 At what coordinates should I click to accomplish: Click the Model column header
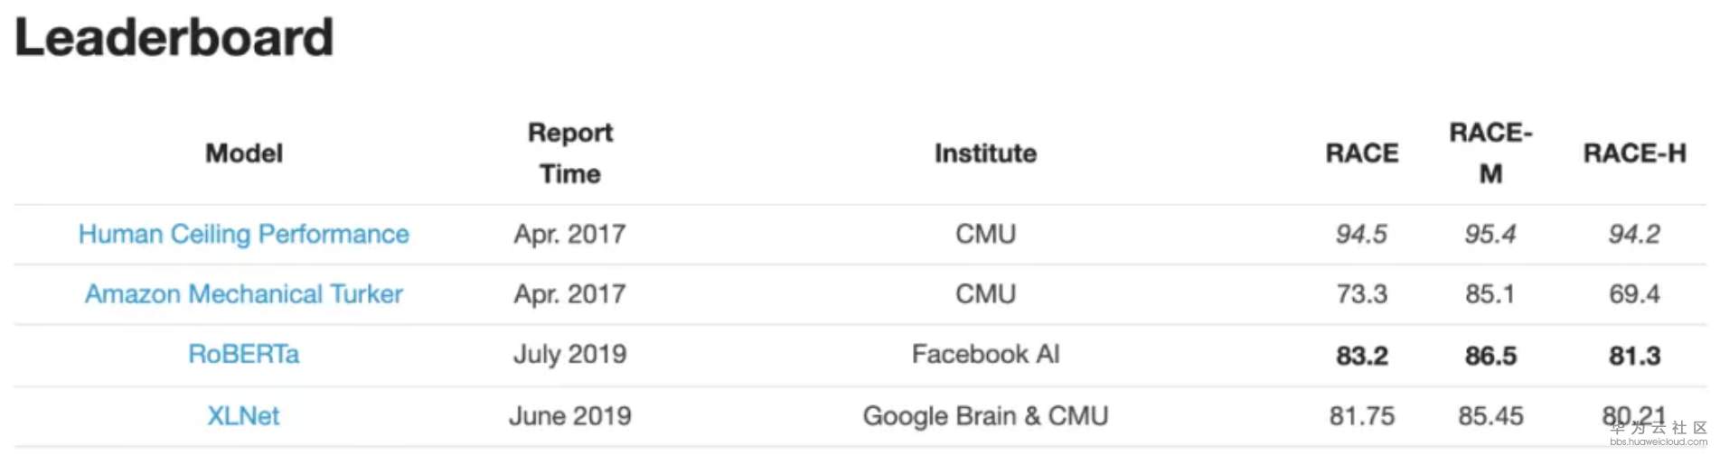point(244,153)
